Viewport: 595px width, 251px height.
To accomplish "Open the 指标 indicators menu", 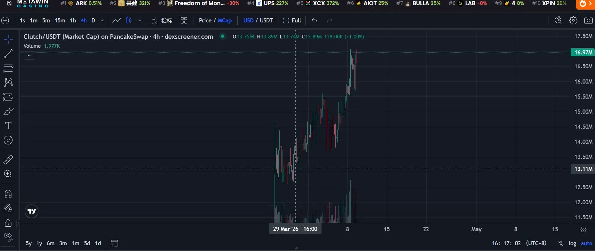I will point(162,20).
